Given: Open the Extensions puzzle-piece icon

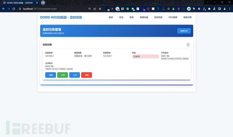Looking at the screenshot, I should [x=209, y=9].
